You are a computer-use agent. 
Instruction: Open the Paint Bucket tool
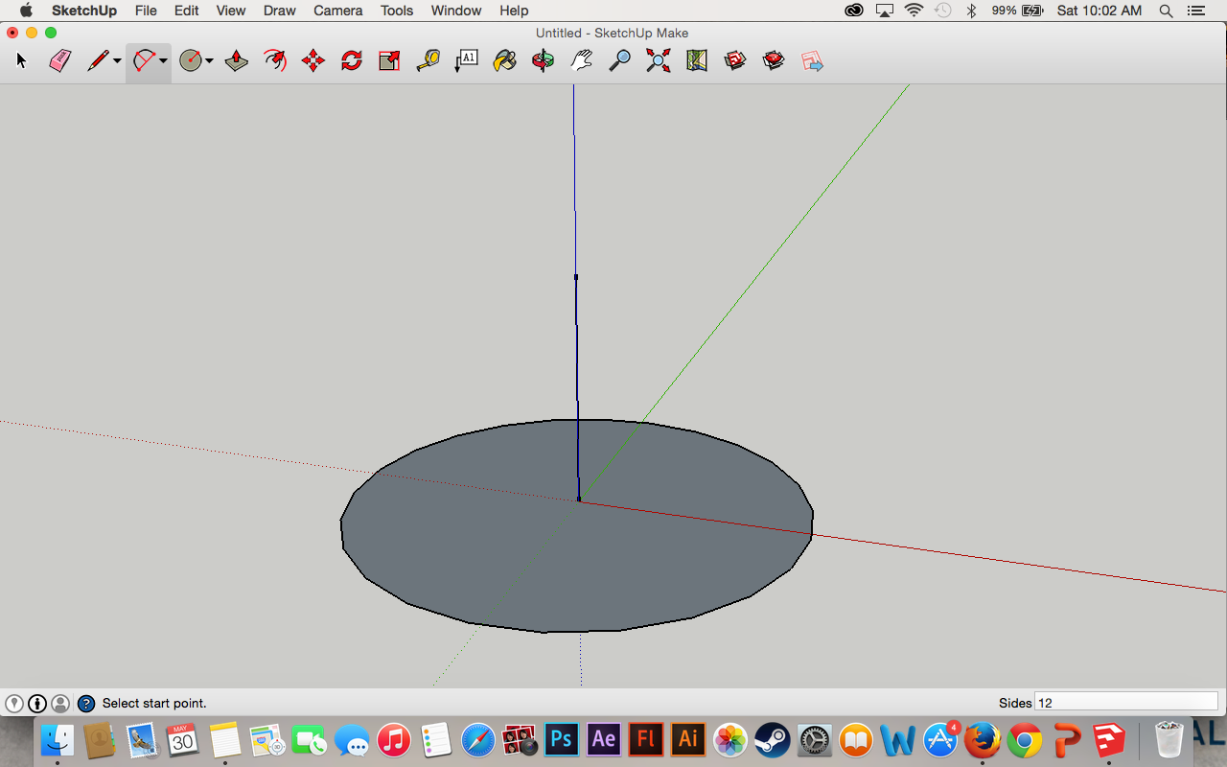pyautogui.click(x=504, y=59)
